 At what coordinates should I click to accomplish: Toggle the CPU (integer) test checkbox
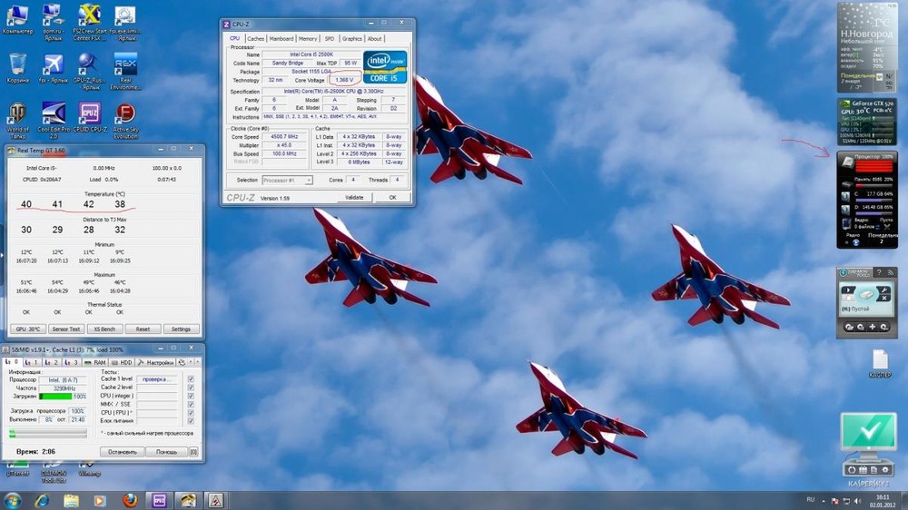[x=191, y=396]
